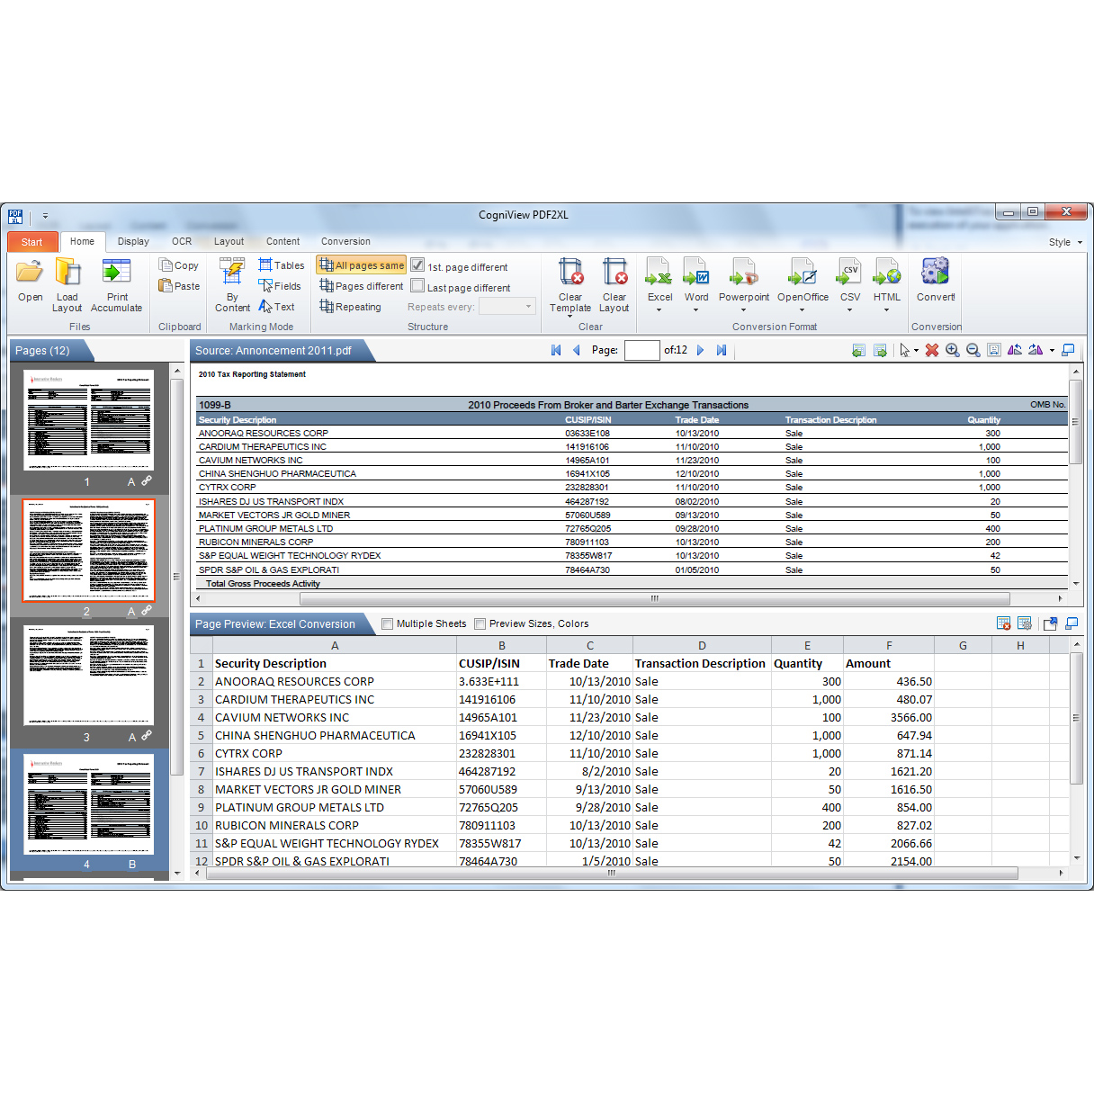Image resolution: width=1094 pixels, height=1094 pixels.
Task: Zoom out on source PDF view
Action: point(973,350)
